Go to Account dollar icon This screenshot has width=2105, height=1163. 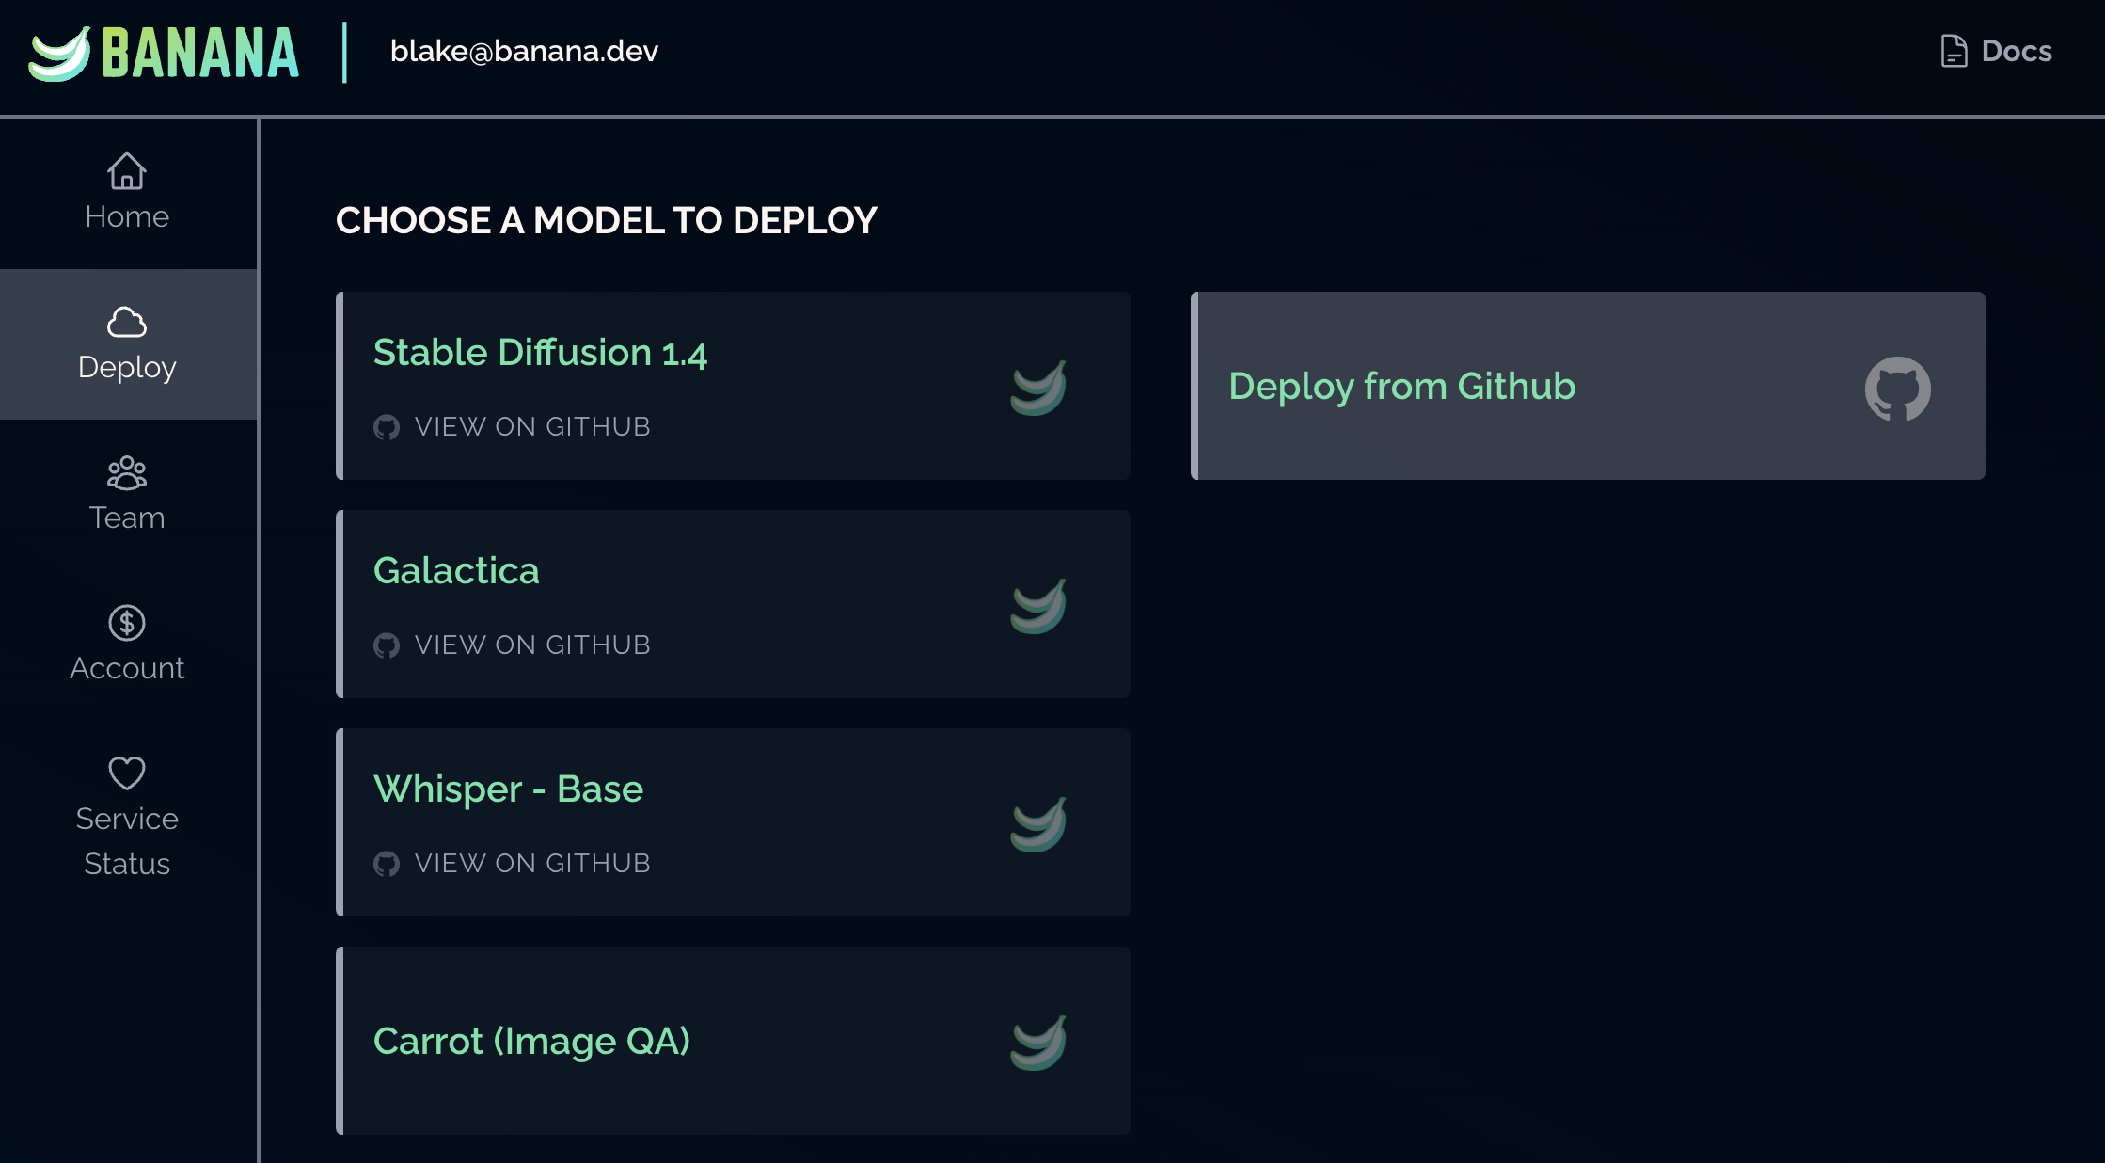[127, 623]
